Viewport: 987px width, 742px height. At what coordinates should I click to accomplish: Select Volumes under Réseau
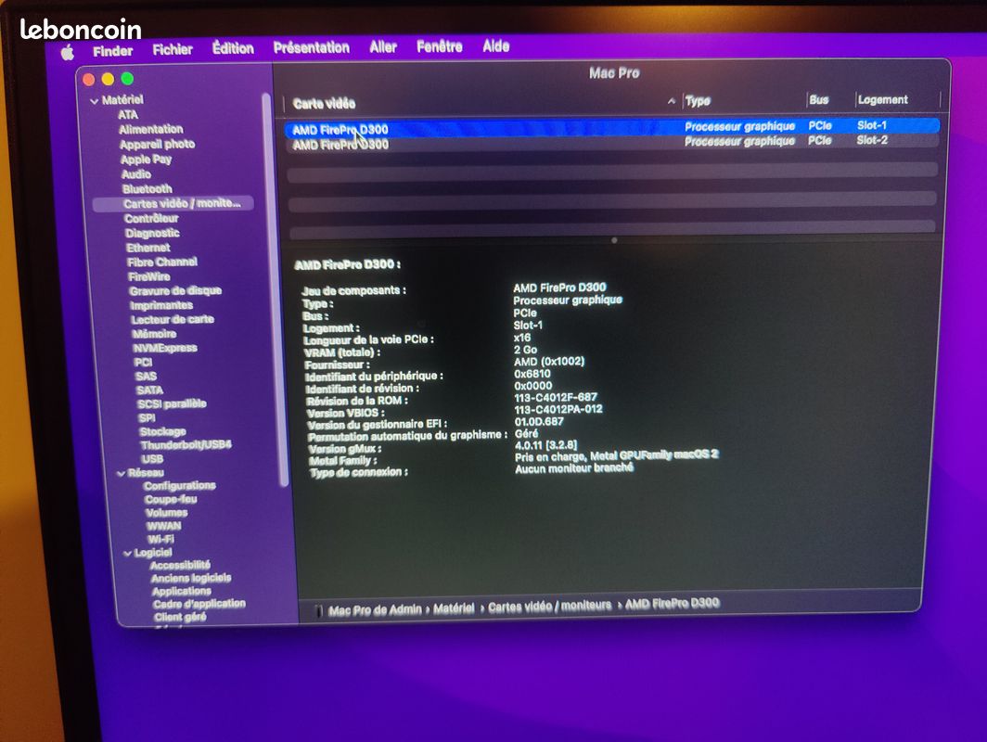click(166, 512)
